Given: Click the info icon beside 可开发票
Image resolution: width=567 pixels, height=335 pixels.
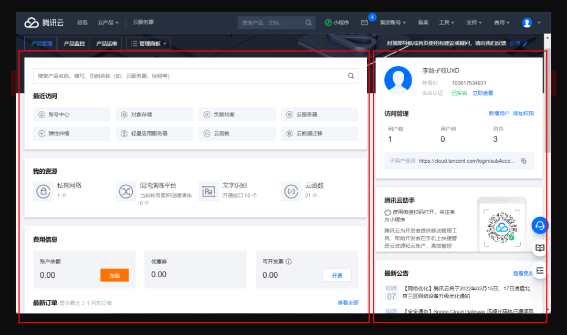Looking at the screenshot, I should tap(289, 261).
